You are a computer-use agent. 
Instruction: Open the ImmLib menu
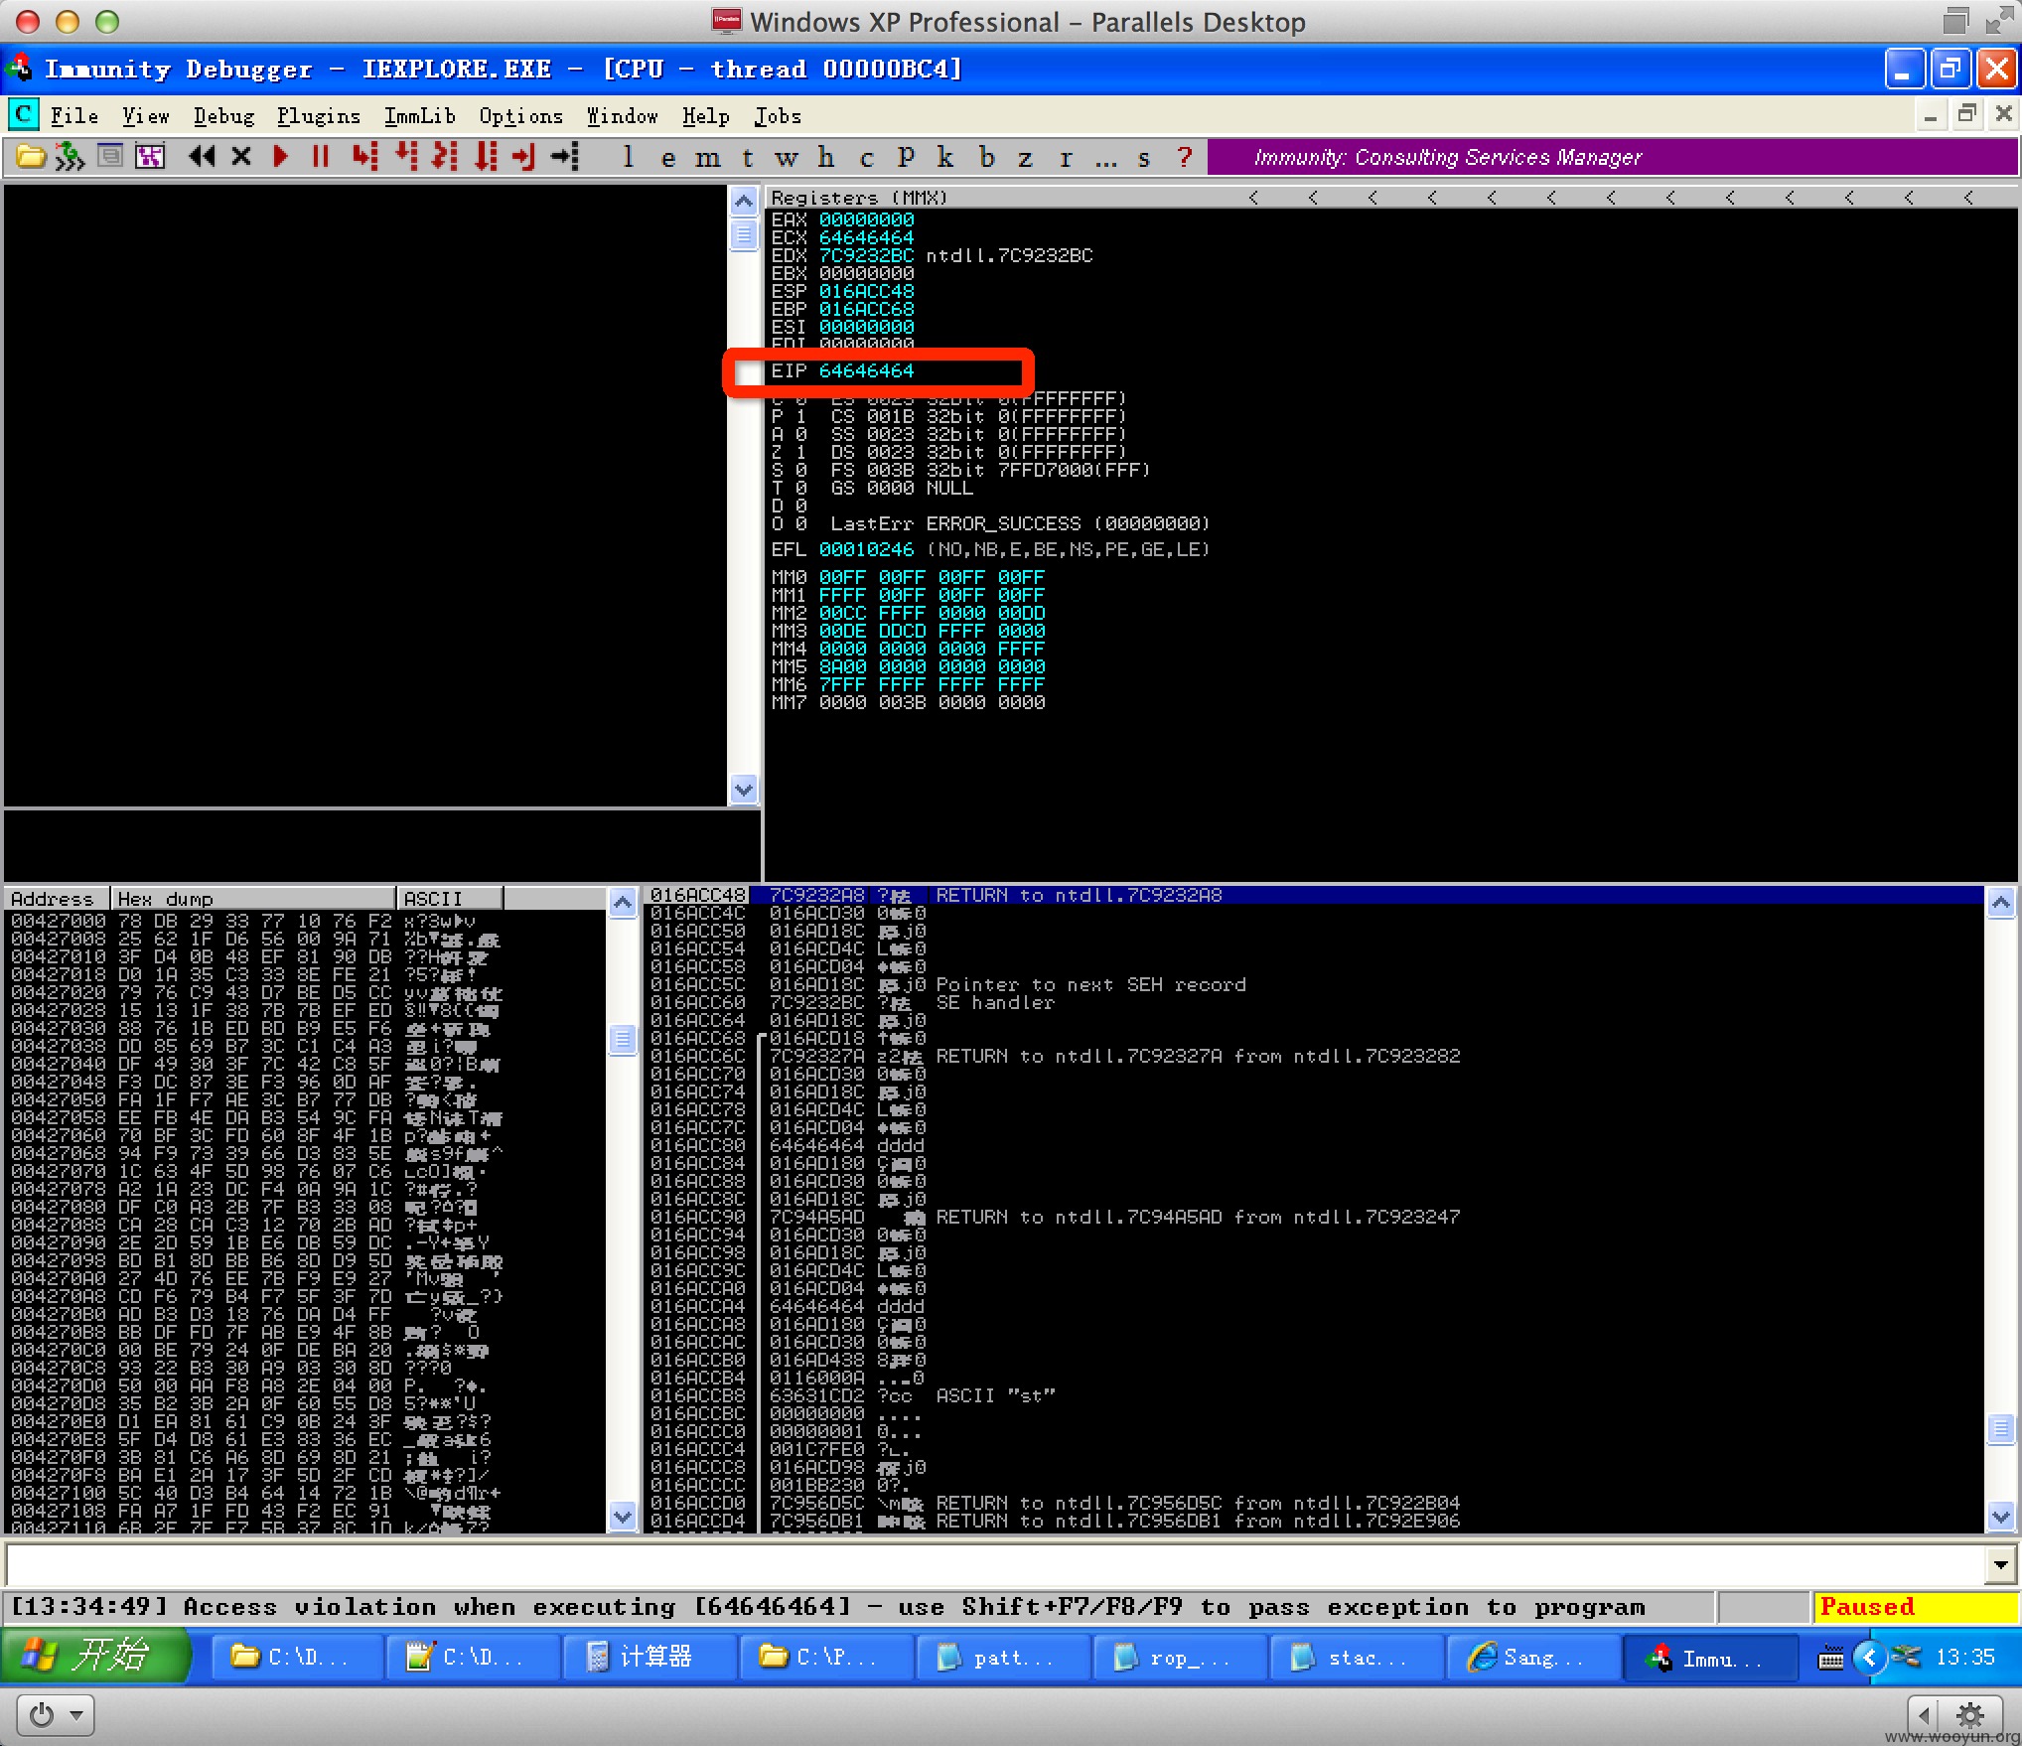coord(419,116)
